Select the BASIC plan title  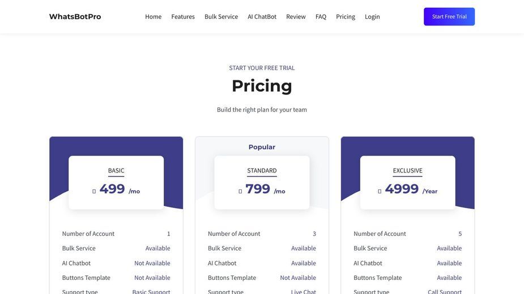pyautogui.click(x=116, y=171)
